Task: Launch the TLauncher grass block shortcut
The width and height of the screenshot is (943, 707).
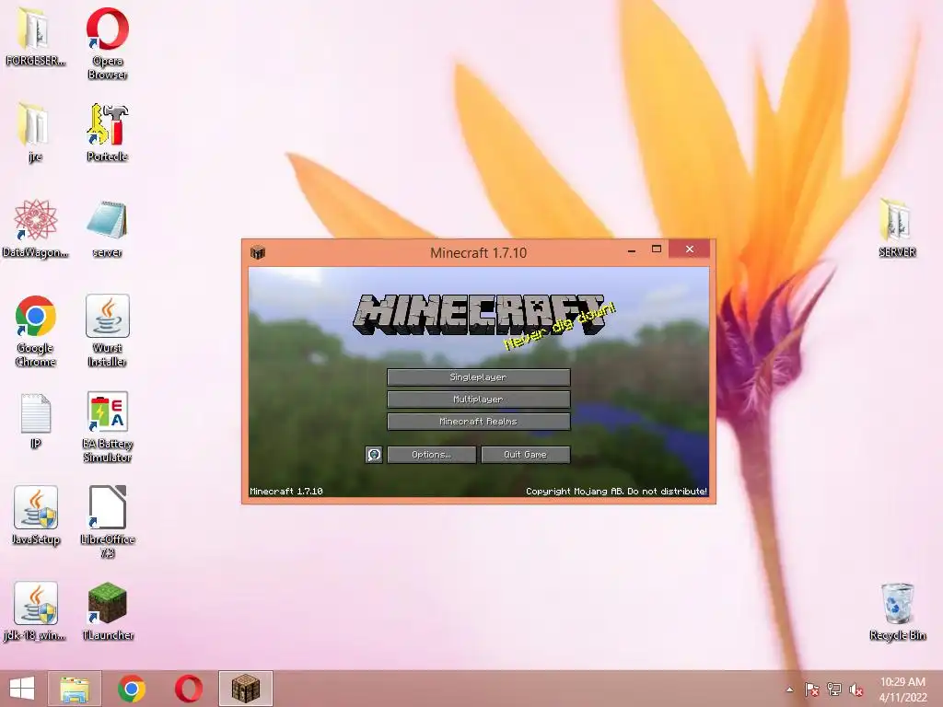Action: pos(108,611)
